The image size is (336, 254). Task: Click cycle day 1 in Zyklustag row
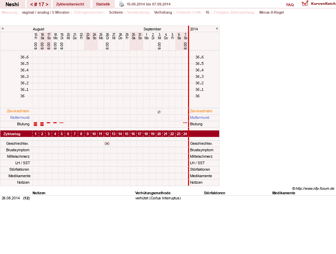click(36, 134)
